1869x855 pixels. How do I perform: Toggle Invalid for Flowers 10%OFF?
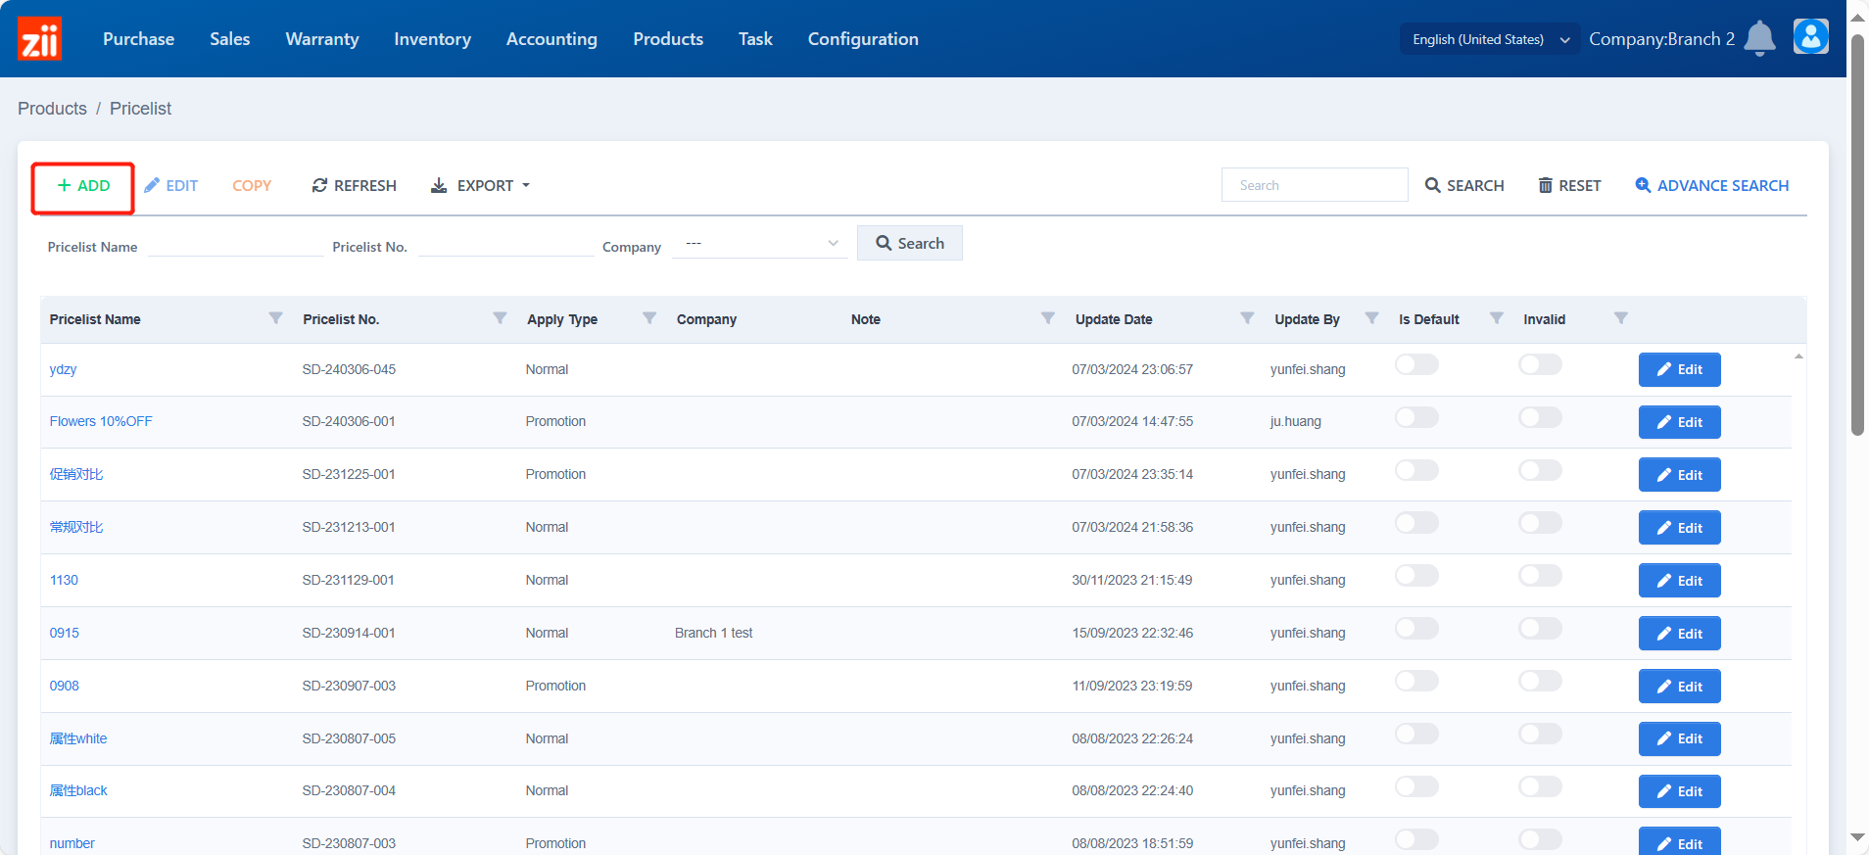(1540, 418)
